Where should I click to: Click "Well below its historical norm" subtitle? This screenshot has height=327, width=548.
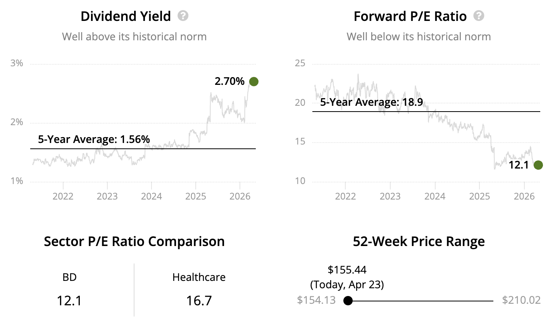click(x=419, y=37)
